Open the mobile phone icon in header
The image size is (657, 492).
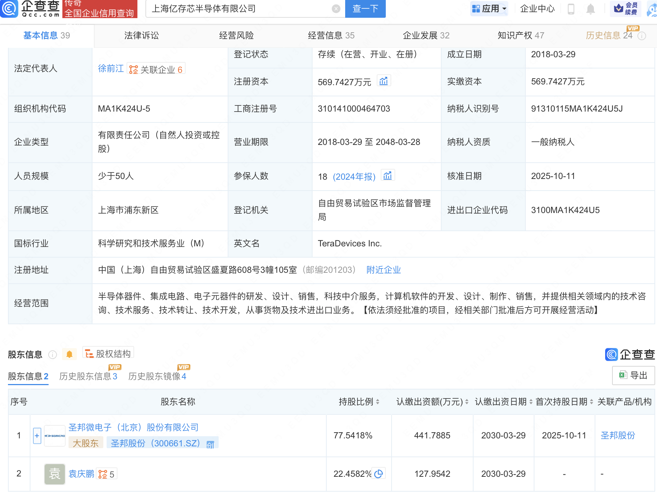point(571,9)
